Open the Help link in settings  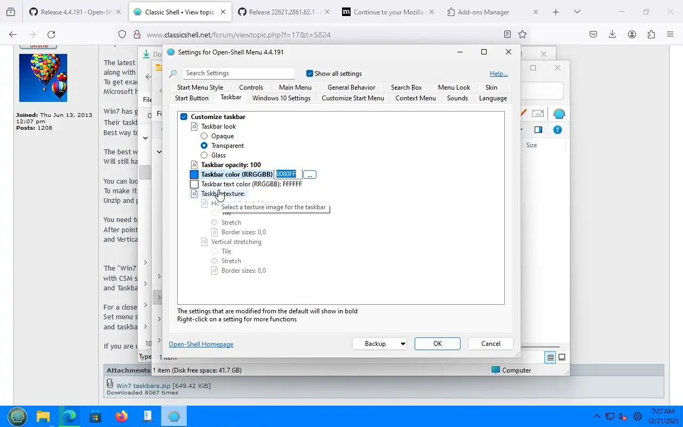pyautogui.click(x=499, y=74)
